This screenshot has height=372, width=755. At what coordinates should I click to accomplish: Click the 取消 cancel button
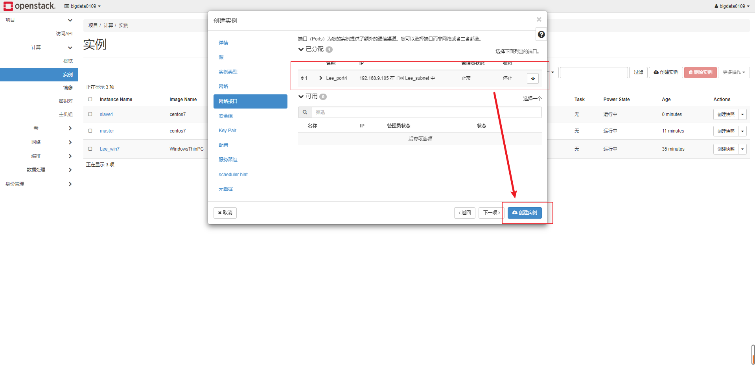point(225,213)
